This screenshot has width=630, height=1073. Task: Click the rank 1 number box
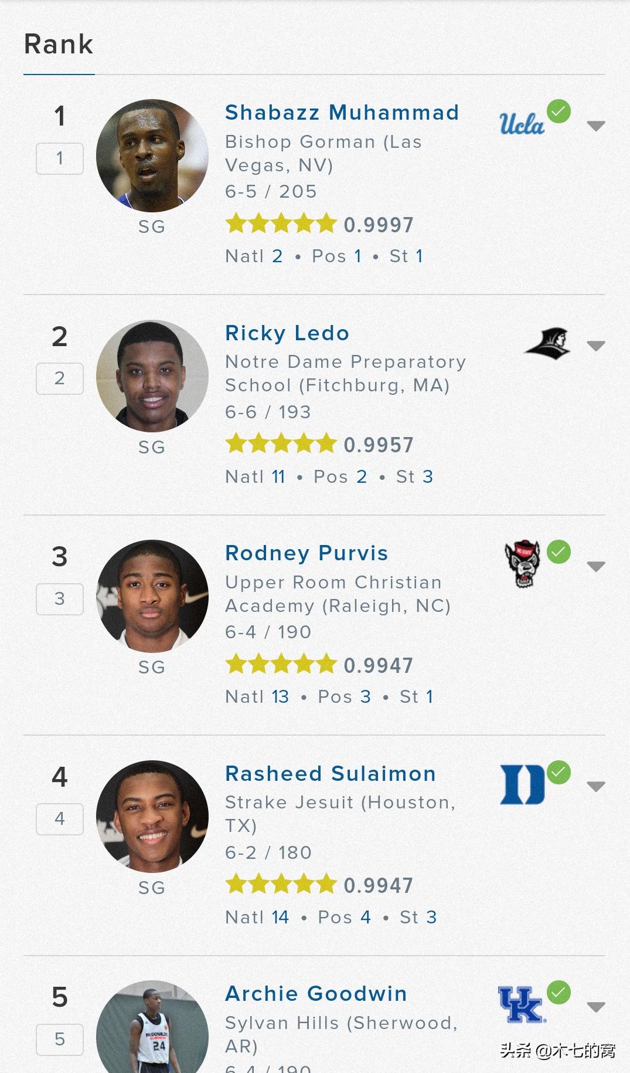pos(60,158)
